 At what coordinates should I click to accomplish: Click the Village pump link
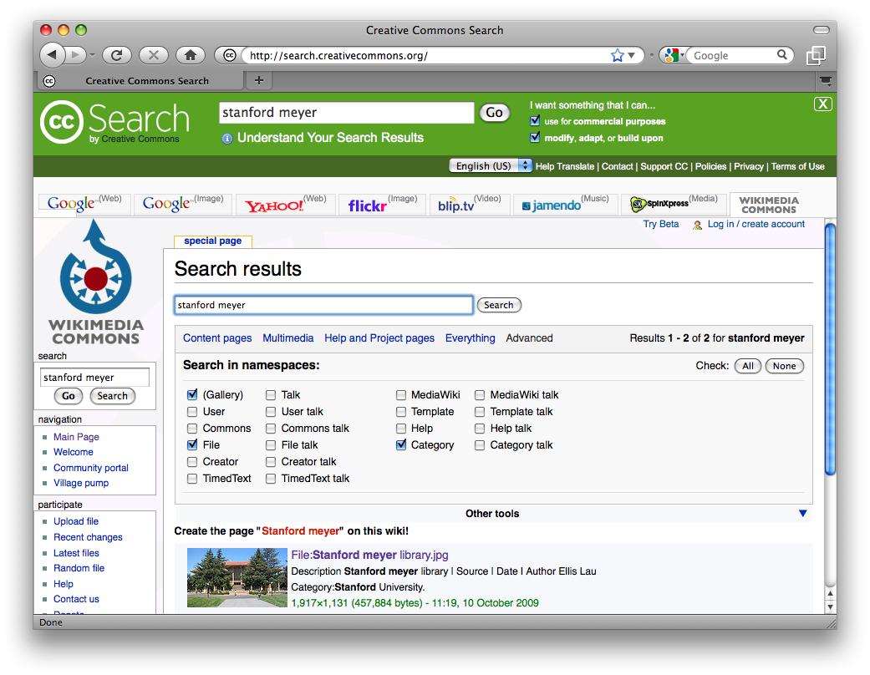click(81, 483)
